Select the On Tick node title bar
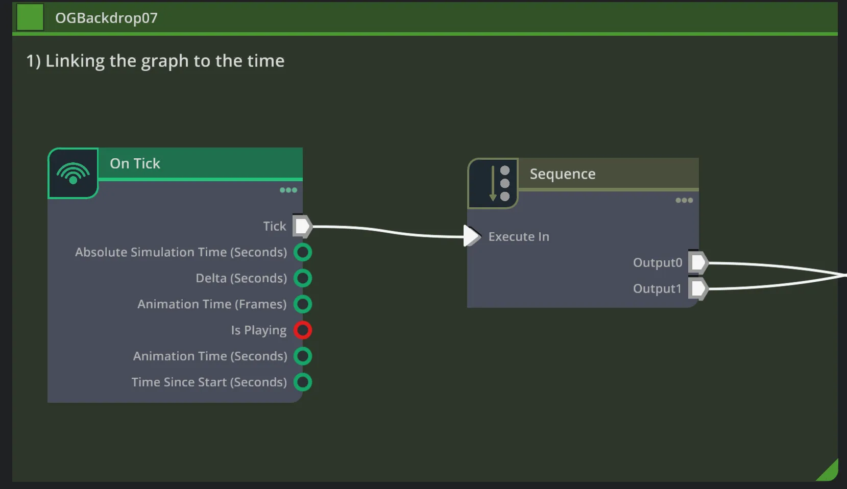This screenshot has width=847, height=489. pyautogui.click(x=199, y=163)
